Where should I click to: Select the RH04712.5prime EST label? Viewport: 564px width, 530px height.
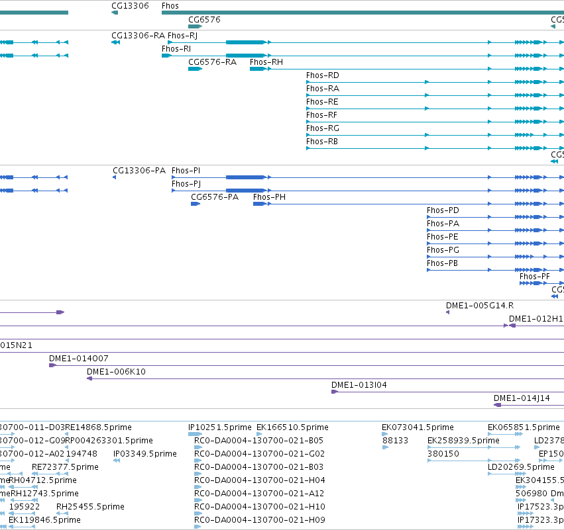43,480
